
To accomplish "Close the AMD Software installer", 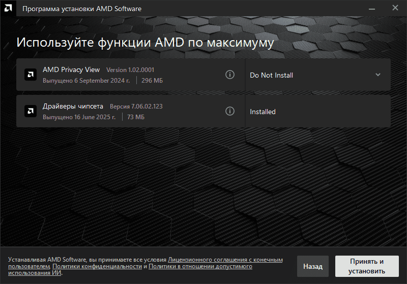I will coord(395,8).
